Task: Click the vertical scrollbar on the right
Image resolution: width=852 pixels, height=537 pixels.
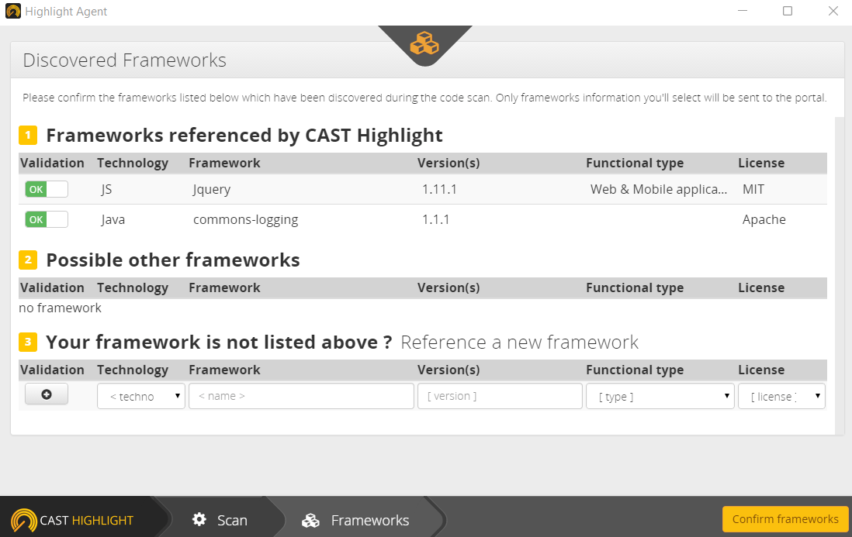Action: tap(840, 276)
